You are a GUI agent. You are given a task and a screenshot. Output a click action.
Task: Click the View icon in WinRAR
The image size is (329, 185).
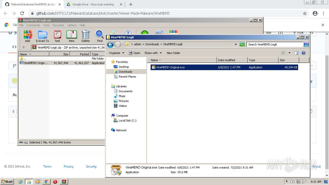click(71, 36)
